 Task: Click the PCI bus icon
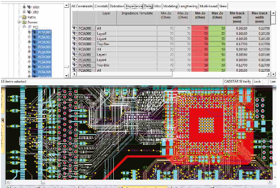(30, 27)
